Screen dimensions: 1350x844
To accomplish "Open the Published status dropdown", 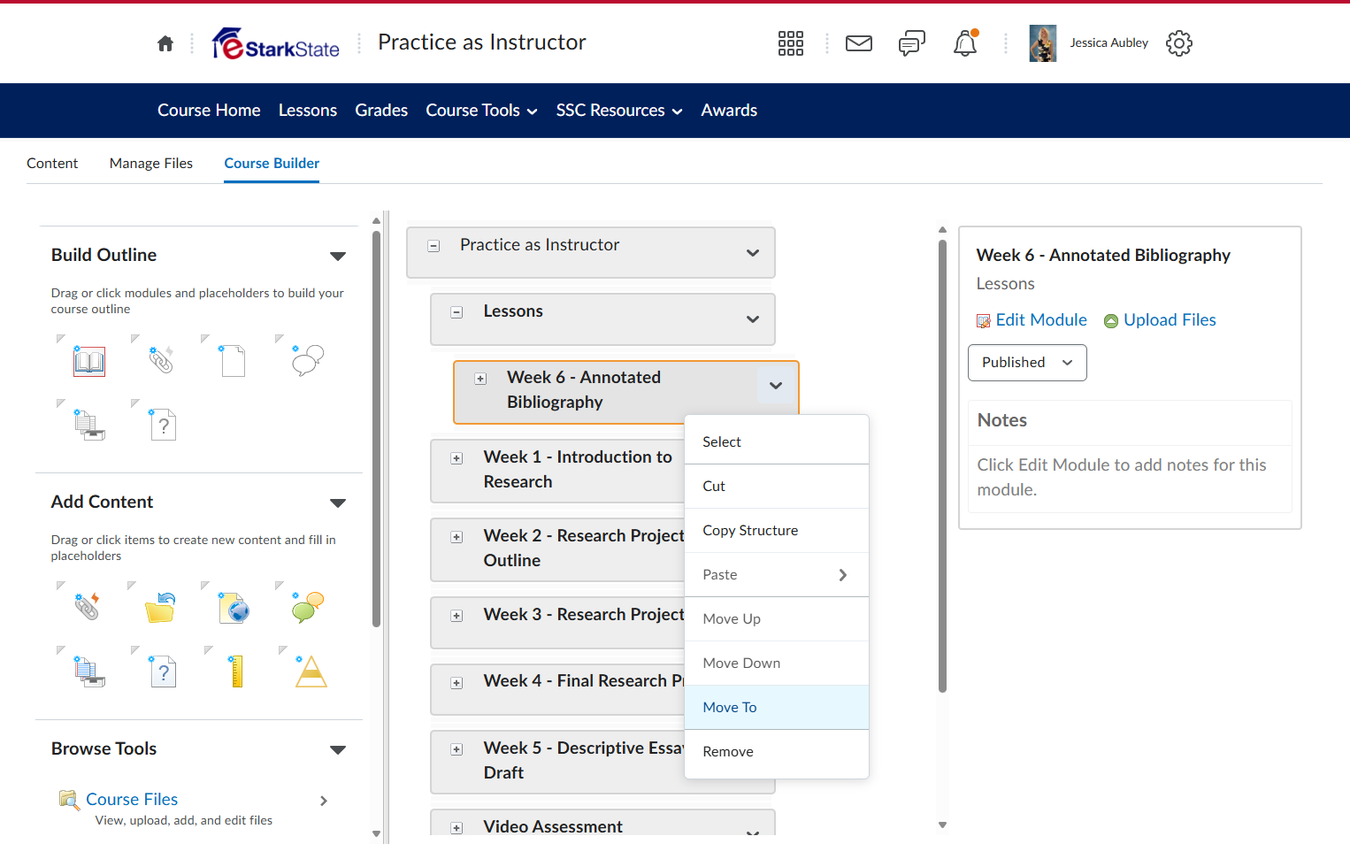I will coord(1027,363).
